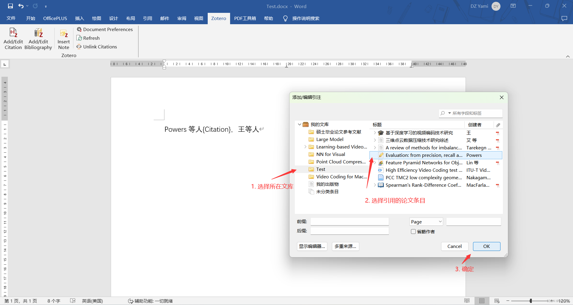Click the attachment paperclip column header

pyautogui.click(x=498, y=125)
